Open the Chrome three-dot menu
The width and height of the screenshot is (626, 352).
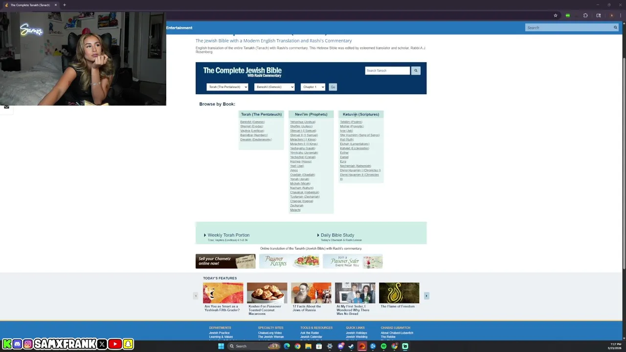tap(620, 15)
